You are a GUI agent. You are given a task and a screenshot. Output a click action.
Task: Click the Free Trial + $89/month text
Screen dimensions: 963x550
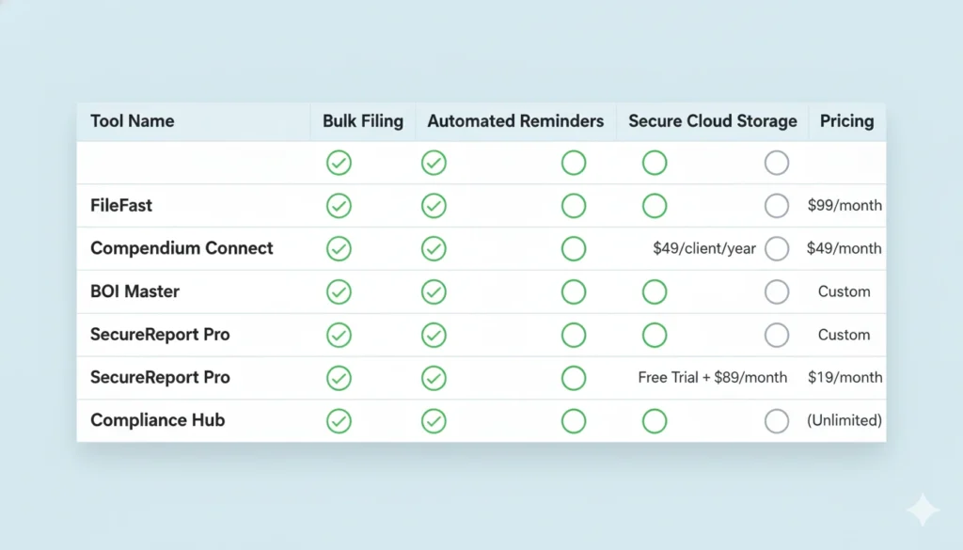point(712,377)
